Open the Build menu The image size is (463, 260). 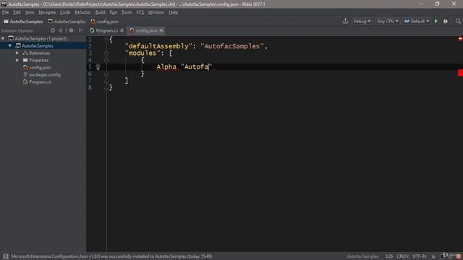click(100, 12)
